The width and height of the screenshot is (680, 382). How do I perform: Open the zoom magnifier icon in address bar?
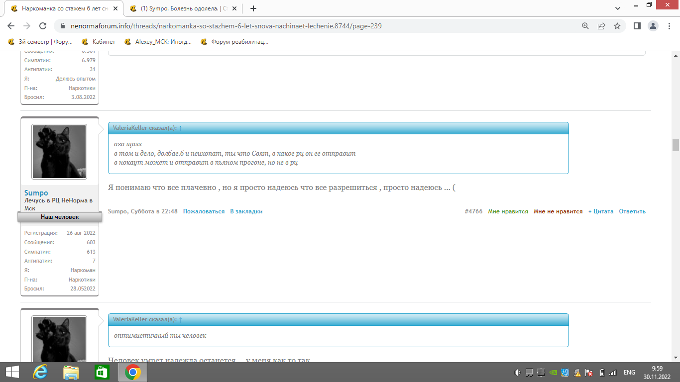(585, 26)
